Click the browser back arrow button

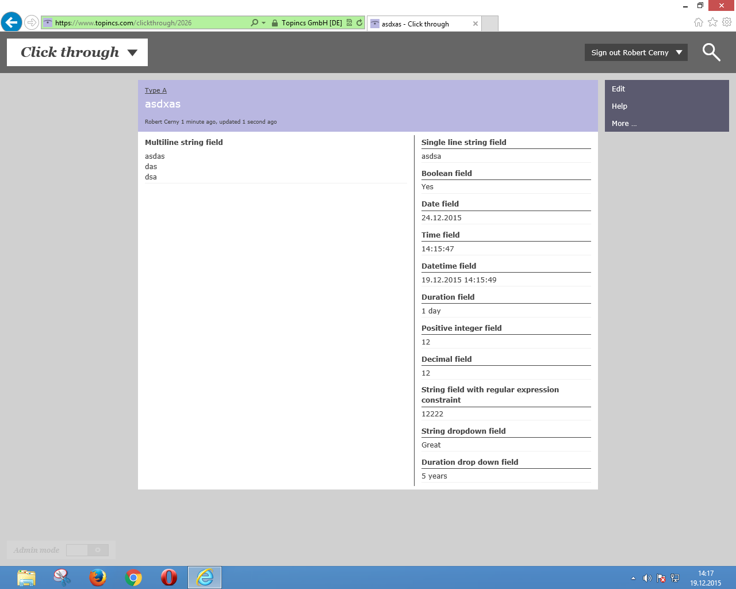11,22
